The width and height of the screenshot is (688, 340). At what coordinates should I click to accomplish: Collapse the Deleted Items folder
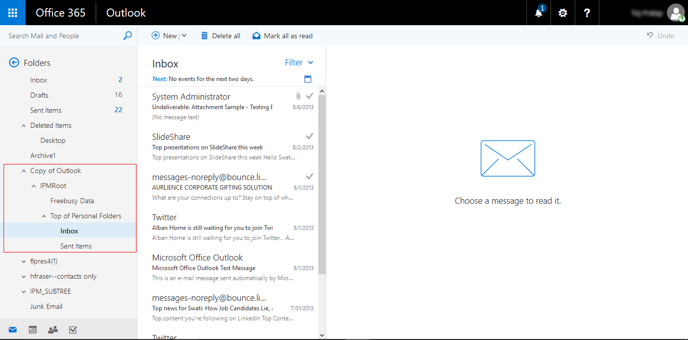pos(24,126)
